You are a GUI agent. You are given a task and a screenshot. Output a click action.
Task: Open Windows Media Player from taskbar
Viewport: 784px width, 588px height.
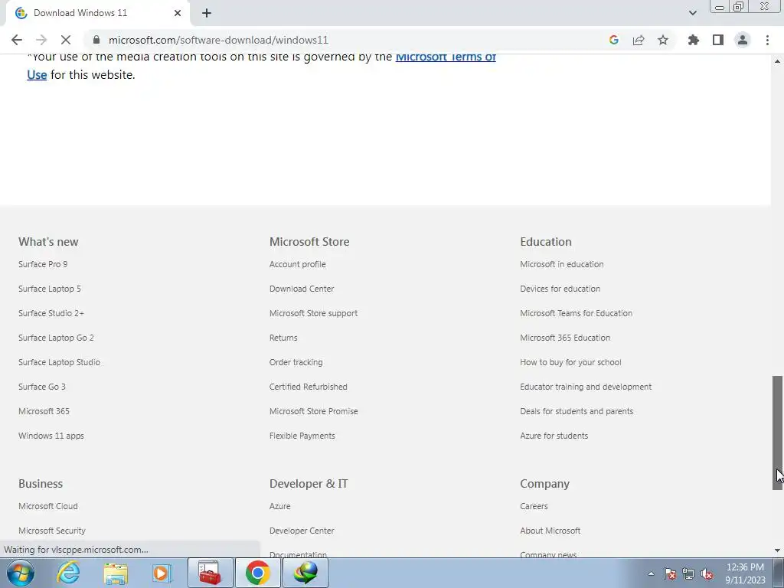coord(162,573)
